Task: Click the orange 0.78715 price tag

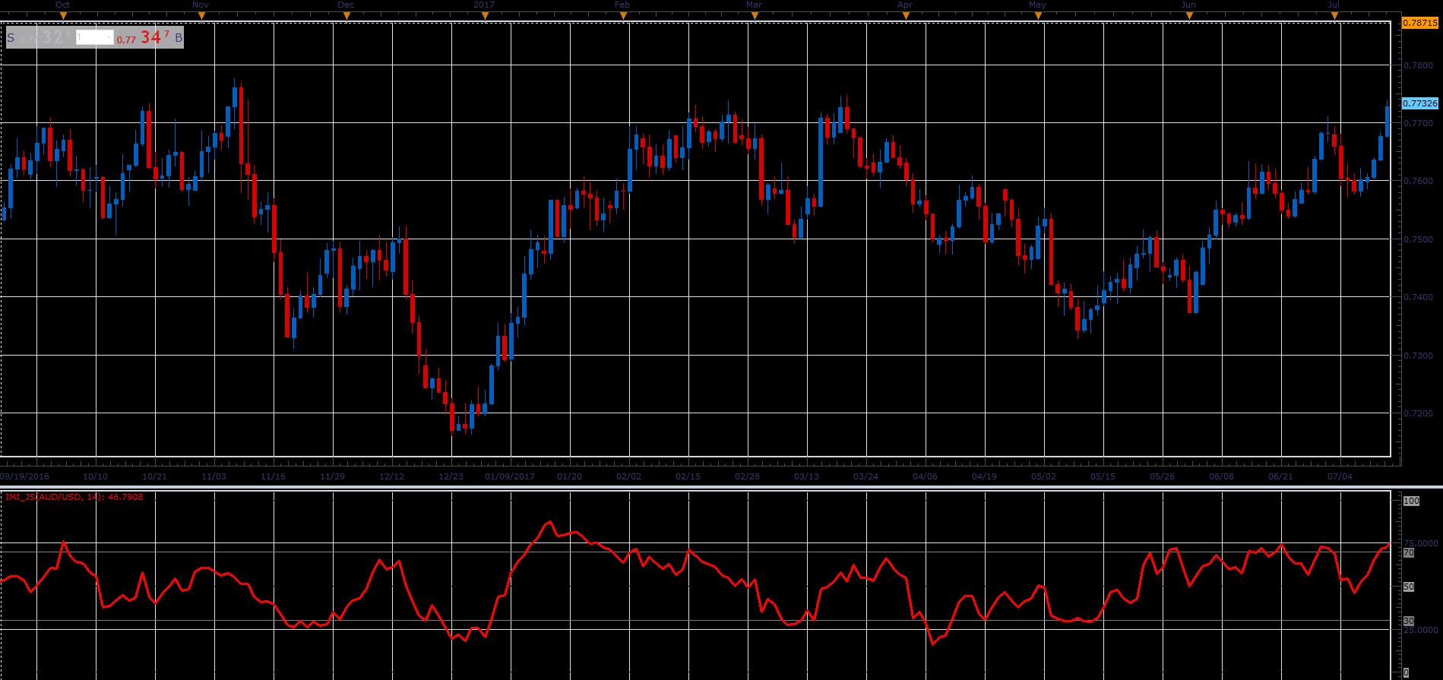Action: click(1420, 23)
